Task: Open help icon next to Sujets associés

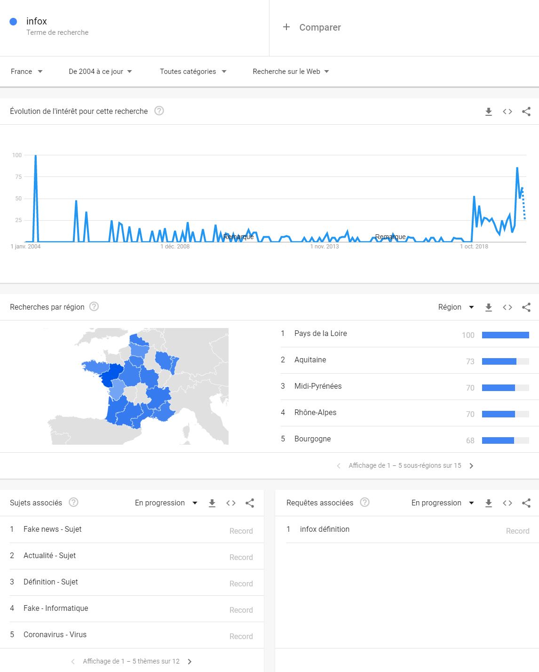Action: (73, 502)
